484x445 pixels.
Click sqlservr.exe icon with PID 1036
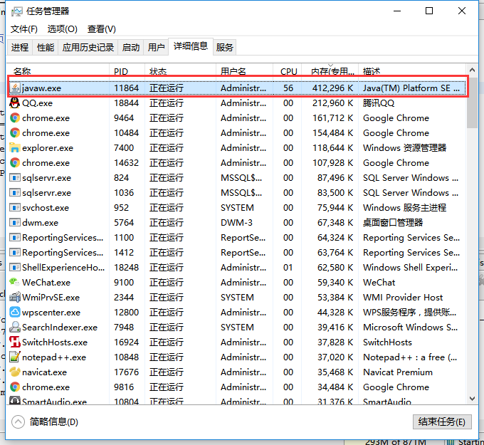[x=15, y=193]
